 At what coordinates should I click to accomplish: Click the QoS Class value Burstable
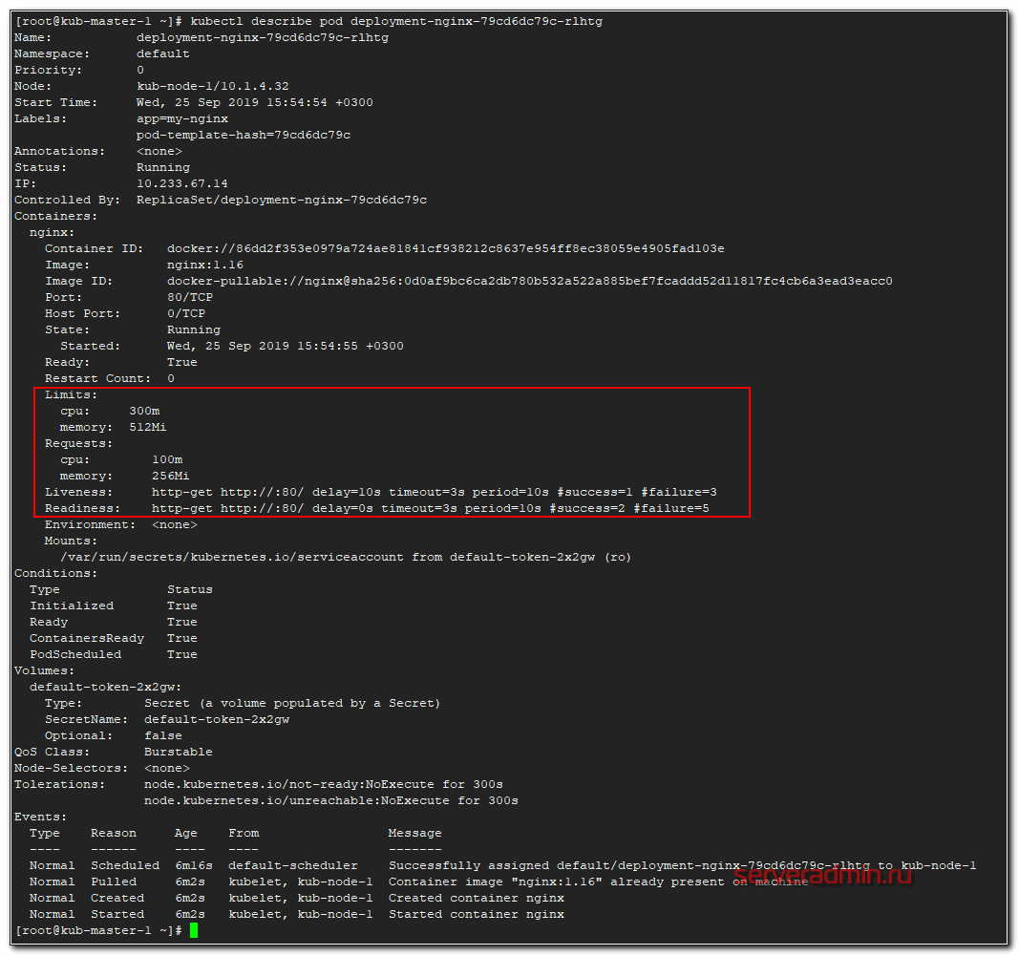point(179,752)
